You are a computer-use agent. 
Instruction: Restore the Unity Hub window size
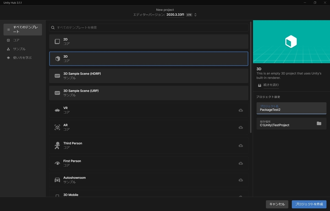pyautogui.click(x=315, y=2)
